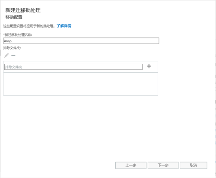Click the minus remove icon
This screenshot has height=178, width=216.
[x=13, y=55]
